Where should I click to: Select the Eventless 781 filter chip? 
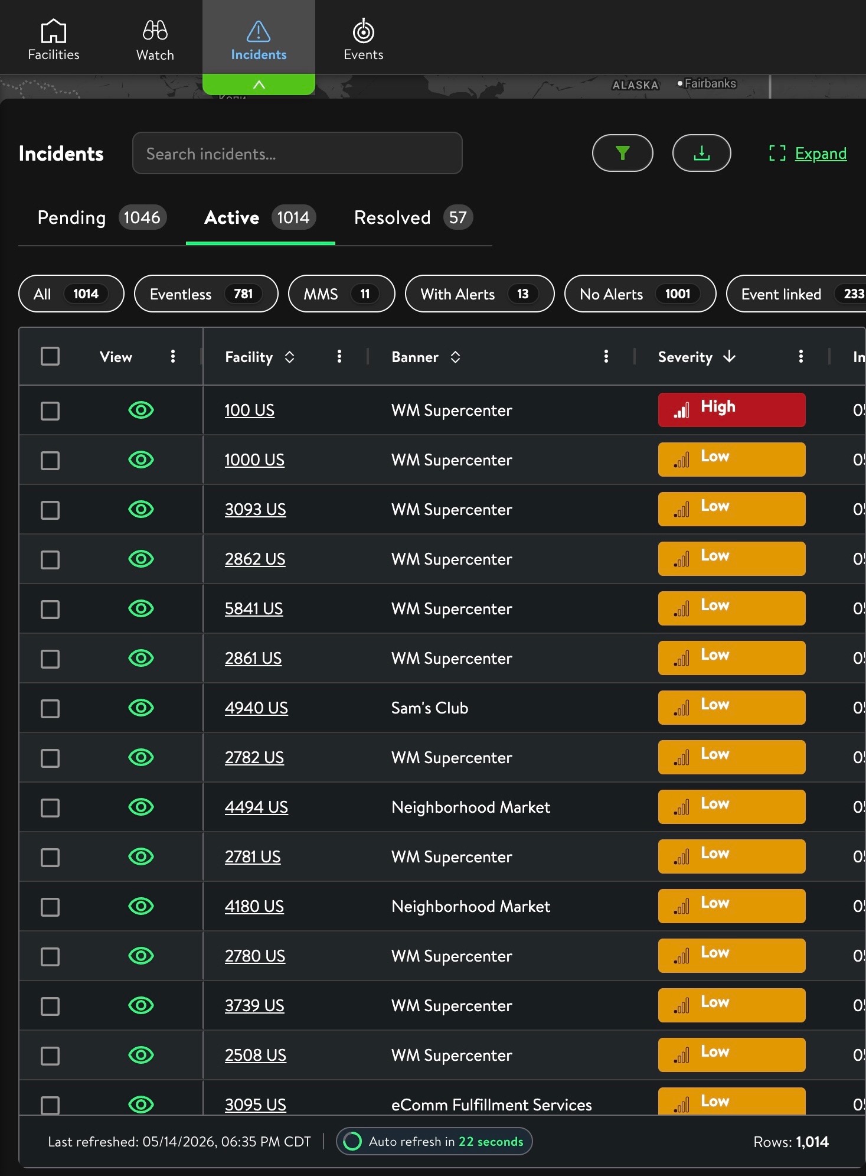coord(206,294)
